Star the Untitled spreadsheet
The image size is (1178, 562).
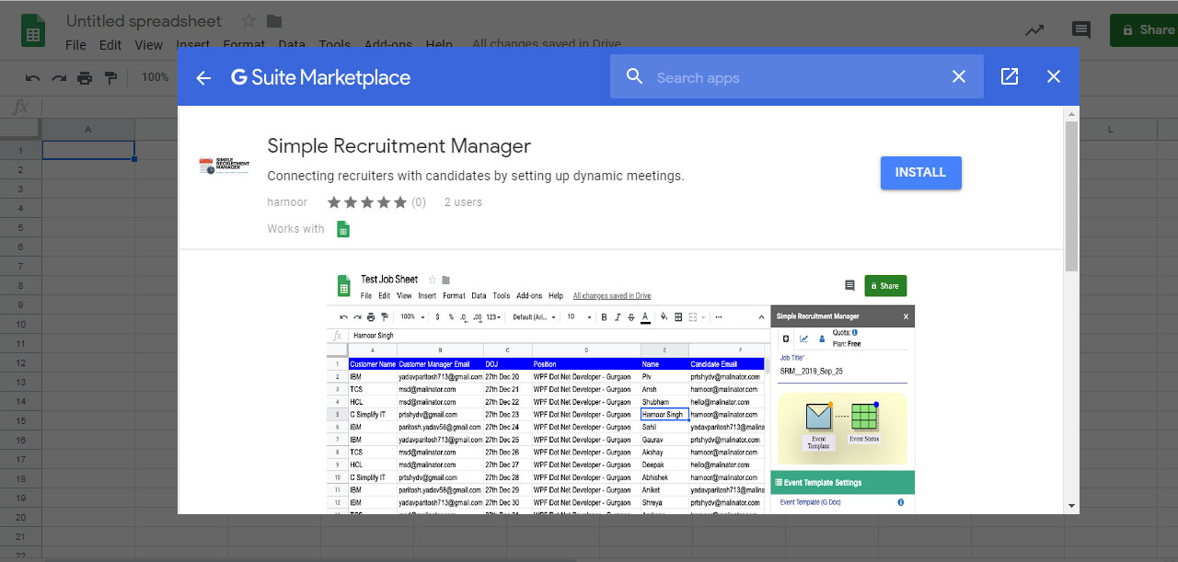coord(248,21)
